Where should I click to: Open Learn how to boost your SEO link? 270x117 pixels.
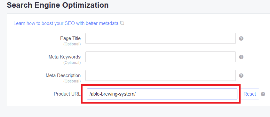point(66,23)
